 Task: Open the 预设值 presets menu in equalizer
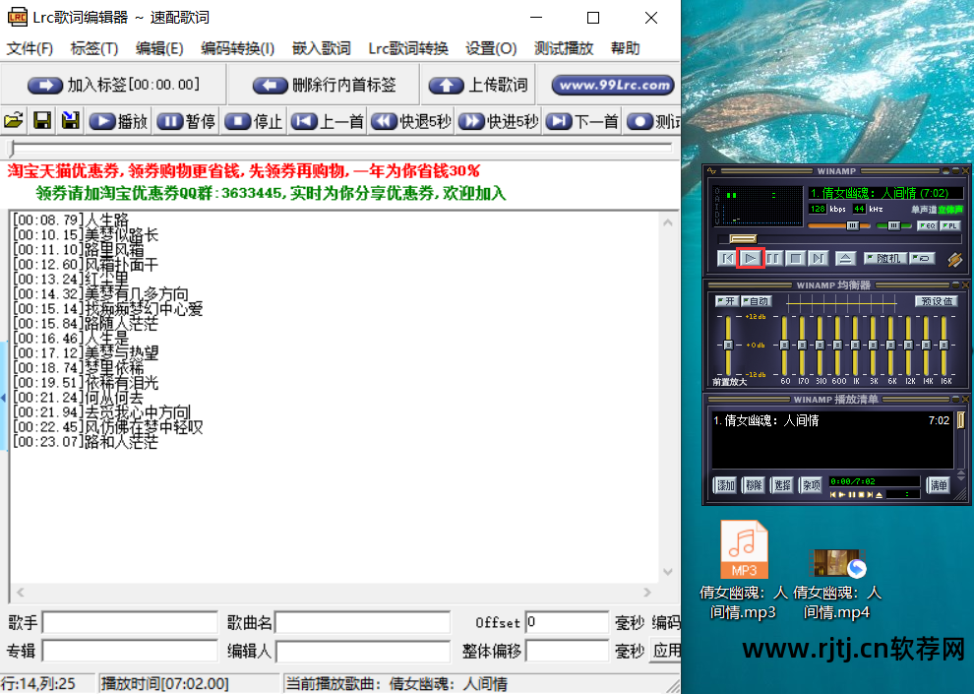pos(937,301)
